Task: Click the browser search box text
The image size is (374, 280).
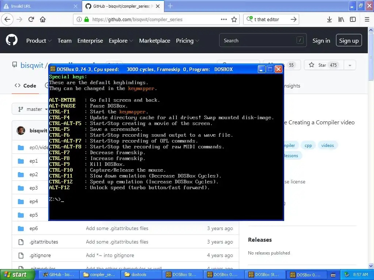Action: (x=266, y=20)
